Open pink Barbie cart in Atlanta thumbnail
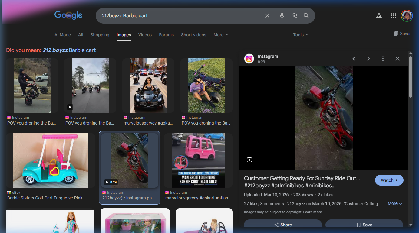Screen dimensions: 419x233 click(198, 160)
